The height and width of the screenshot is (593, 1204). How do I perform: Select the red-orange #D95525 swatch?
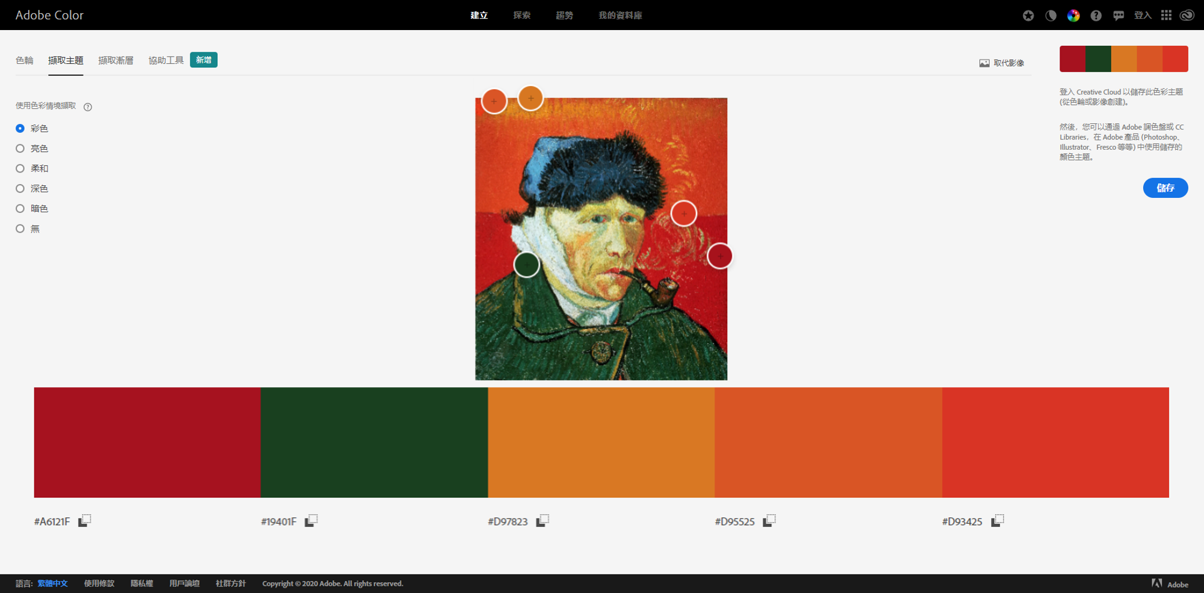pos(828,442)
